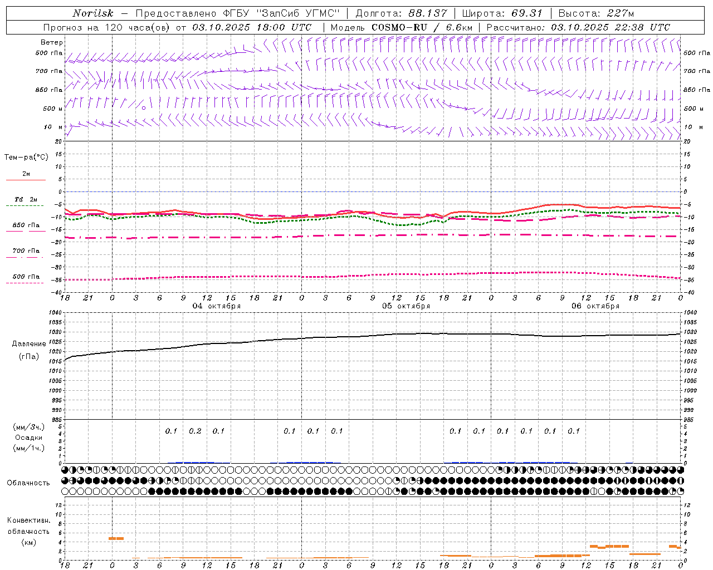Viewport: 713px width, 570px height.
Task: Click the 'Модель COSMO-RU / 6.6км' label
Action: [x=402, y=27]
